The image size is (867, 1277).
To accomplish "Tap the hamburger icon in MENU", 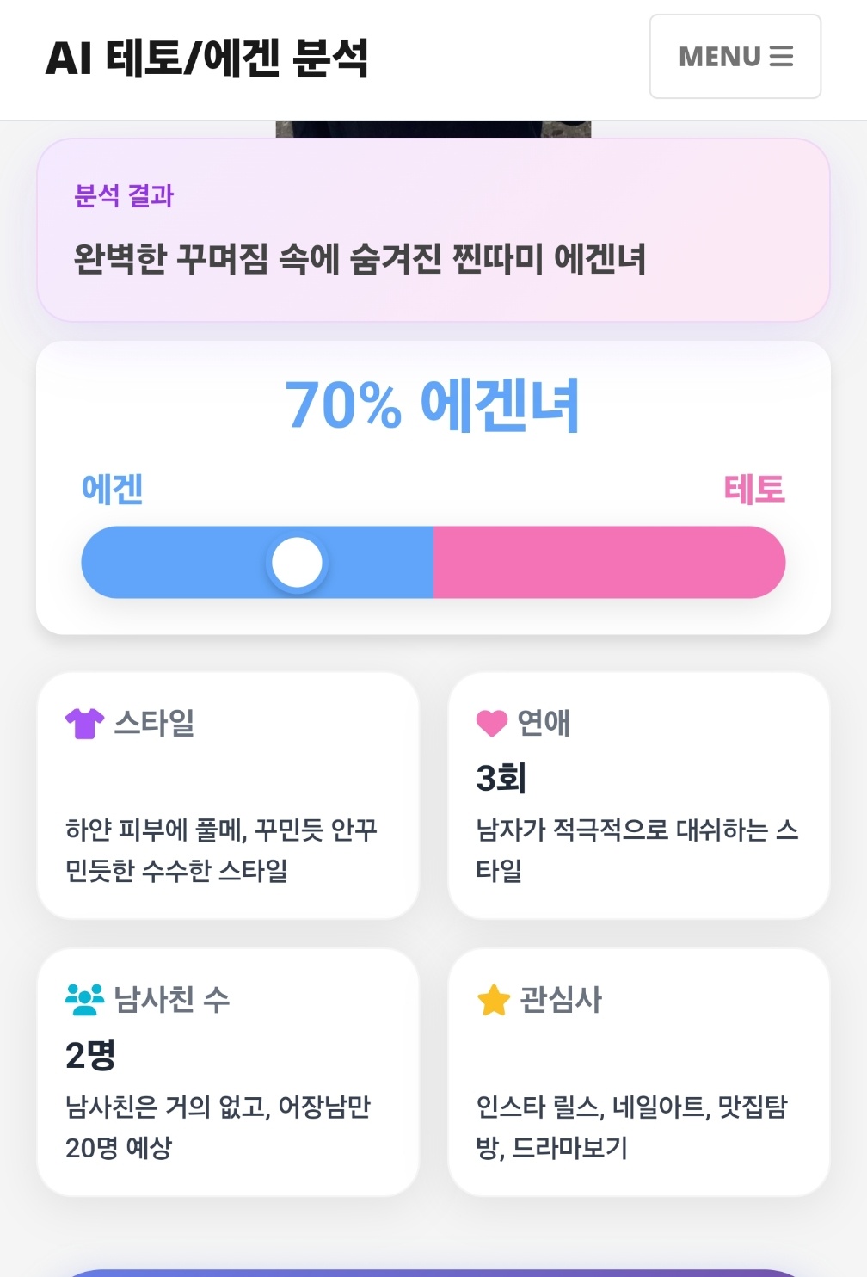I will click(x=781, y=57).
